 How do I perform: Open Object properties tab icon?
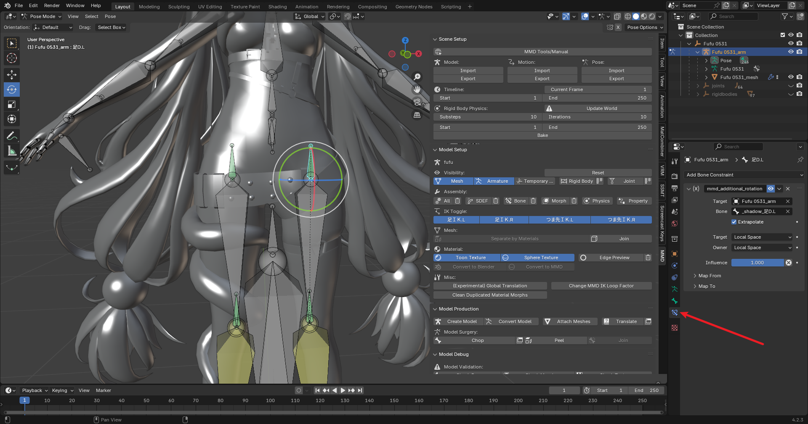tap(675, 254)
